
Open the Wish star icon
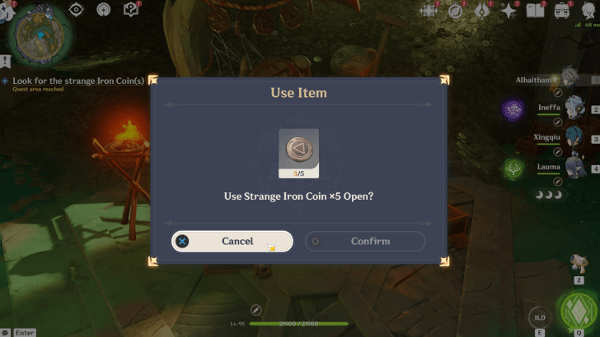click(x=429, y=11)
